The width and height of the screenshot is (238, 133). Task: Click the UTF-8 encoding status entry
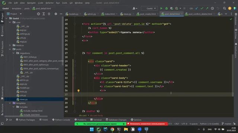click(x=184, y=124)
